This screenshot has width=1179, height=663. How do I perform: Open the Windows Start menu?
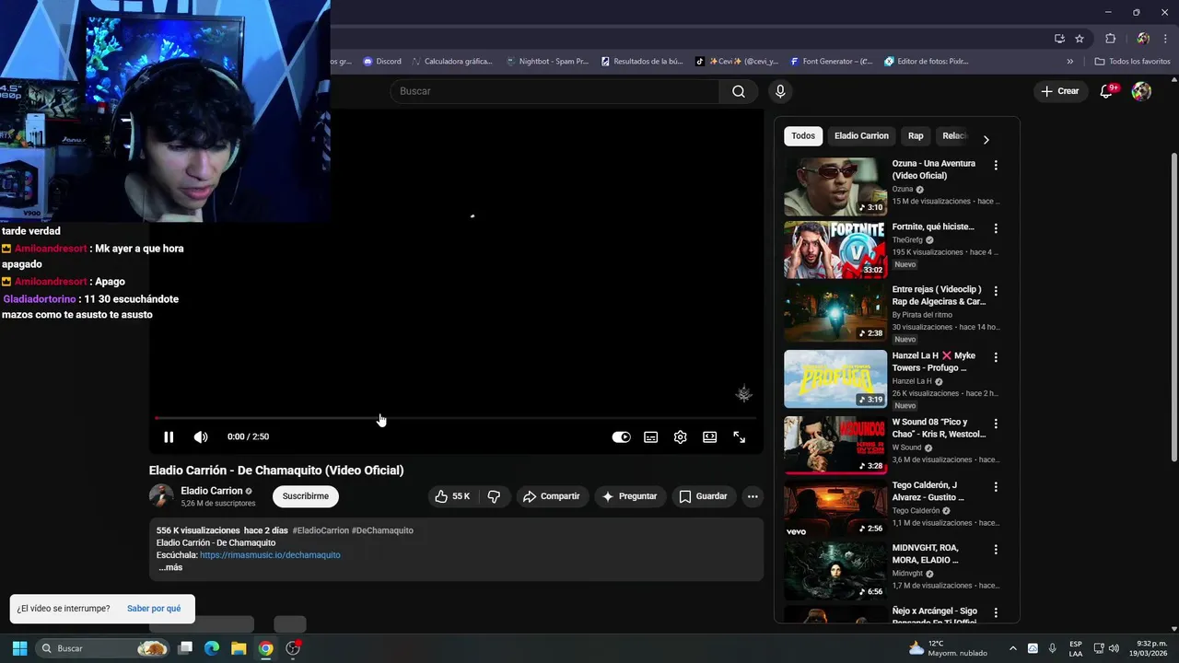pyautogui.click(x=19, y=648)
